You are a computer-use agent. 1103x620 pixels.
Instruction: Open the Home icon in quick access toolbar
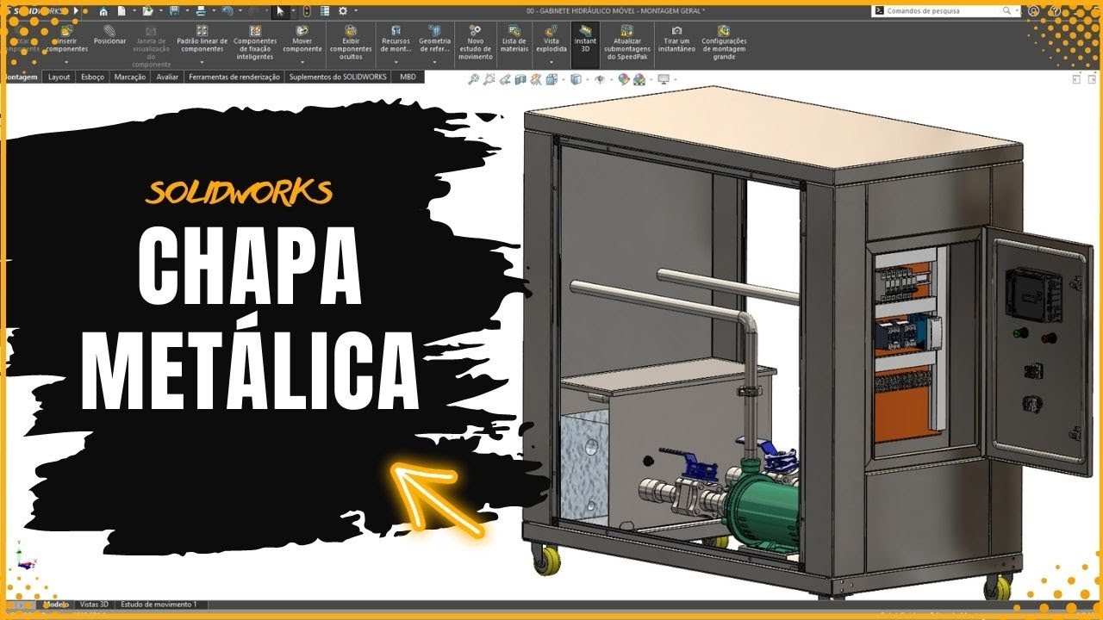103,11
